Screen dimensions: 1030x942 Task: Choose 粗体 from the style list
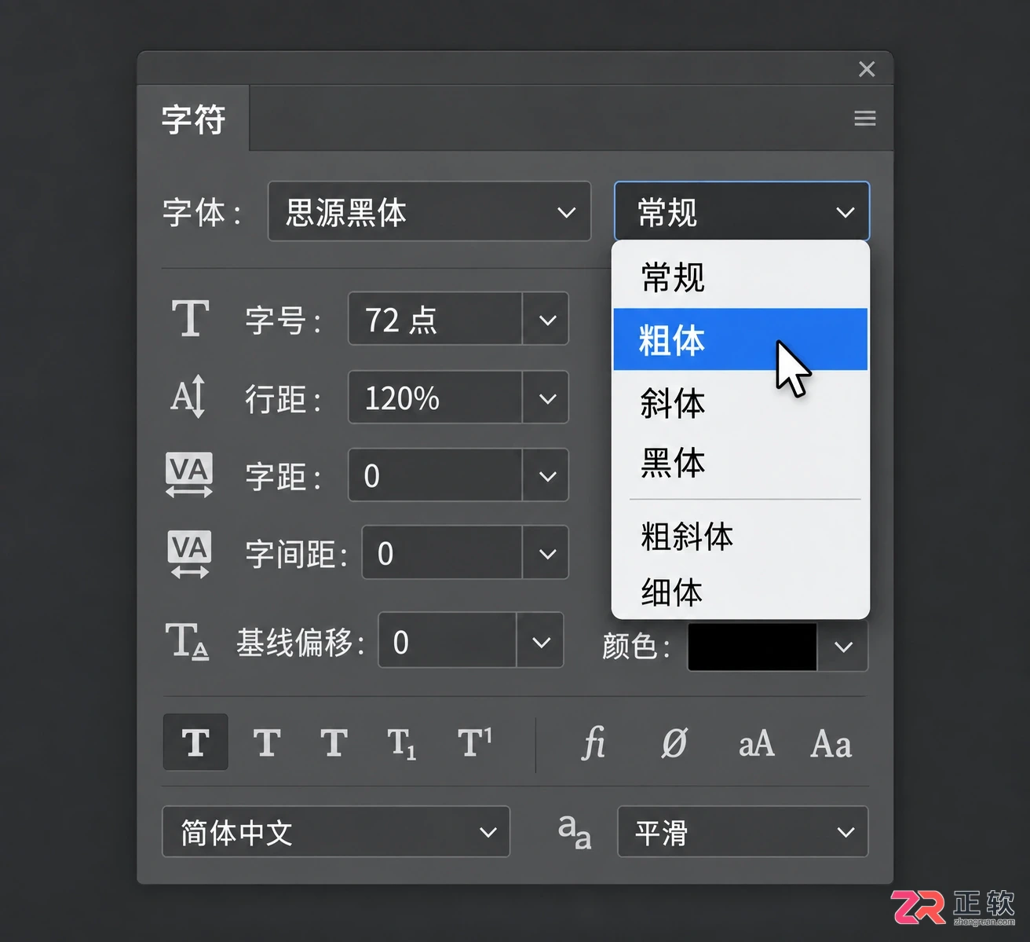pyautogui.click(x=740, y=339)
